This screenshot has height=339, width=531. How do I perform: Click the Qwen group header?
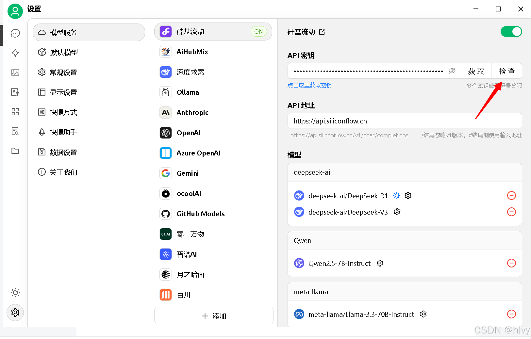405,241
